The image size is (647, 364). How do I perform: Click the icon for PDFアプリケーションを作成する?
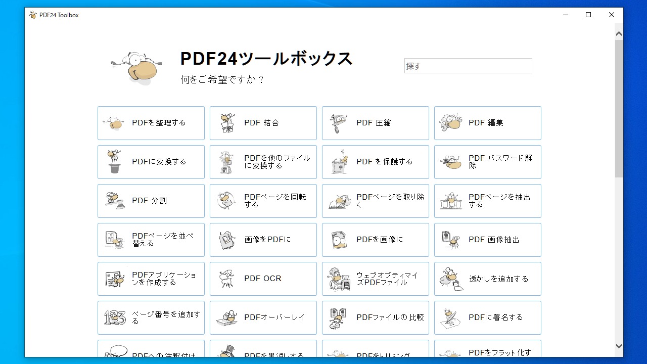coord(115,279)
